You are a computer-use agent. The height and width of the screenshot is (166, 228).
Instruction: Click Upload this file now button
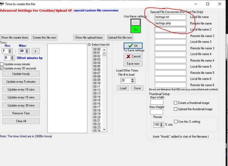tap(120, 38)
